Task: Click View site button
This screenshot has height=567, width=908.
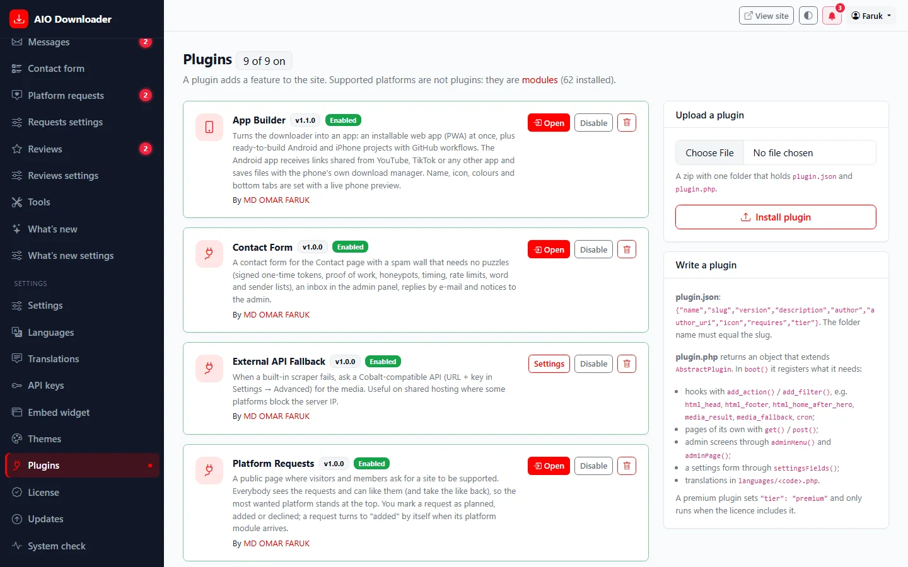Action: coord(766,16)
